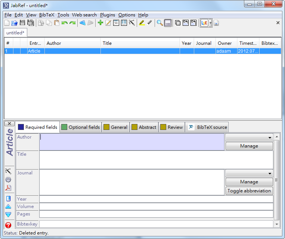Viewport: 285px width, 239px height.
Task: Sort table by the Year column header
Action: [x=187, y=43]
